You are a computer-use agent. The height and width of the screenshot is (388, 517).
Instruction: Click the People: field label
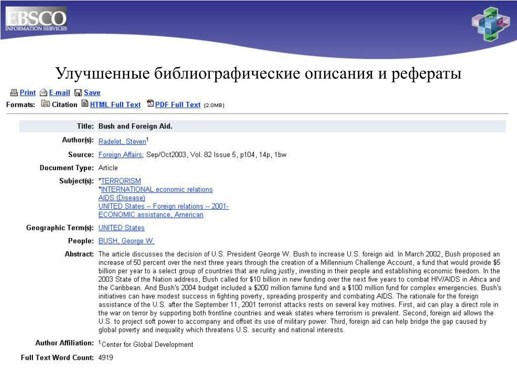81,241
